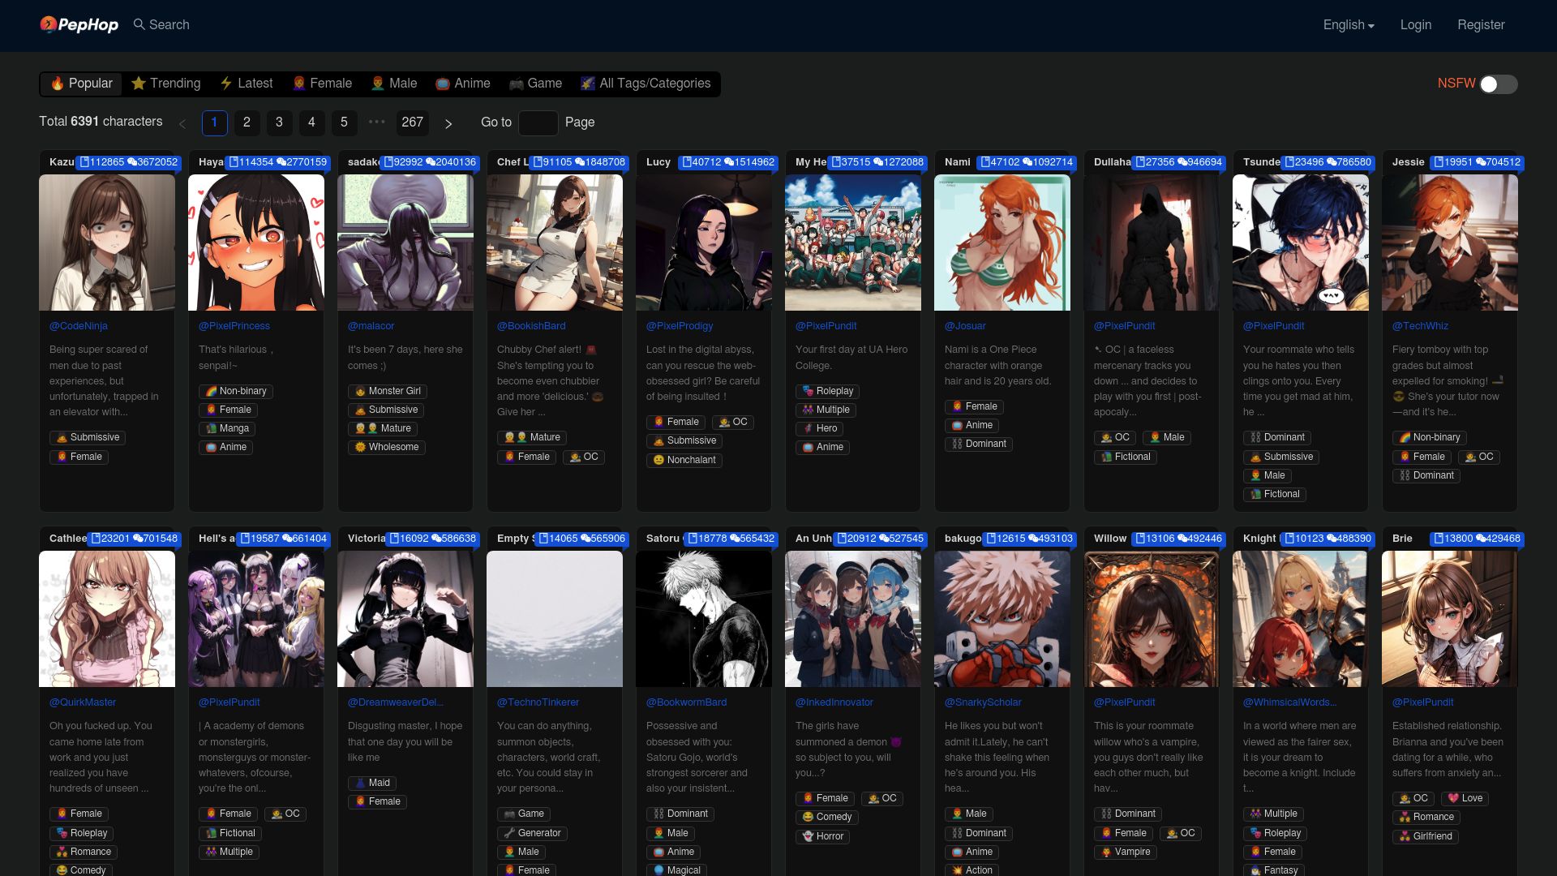The width and height of the screenshot is (1557, 876).
Task: Click the Girlfriend tag on Brie card
Action: (1426, 836)
